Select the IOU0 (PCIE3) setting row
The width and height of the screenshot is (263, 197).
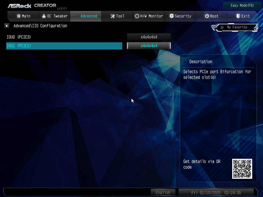64,37
